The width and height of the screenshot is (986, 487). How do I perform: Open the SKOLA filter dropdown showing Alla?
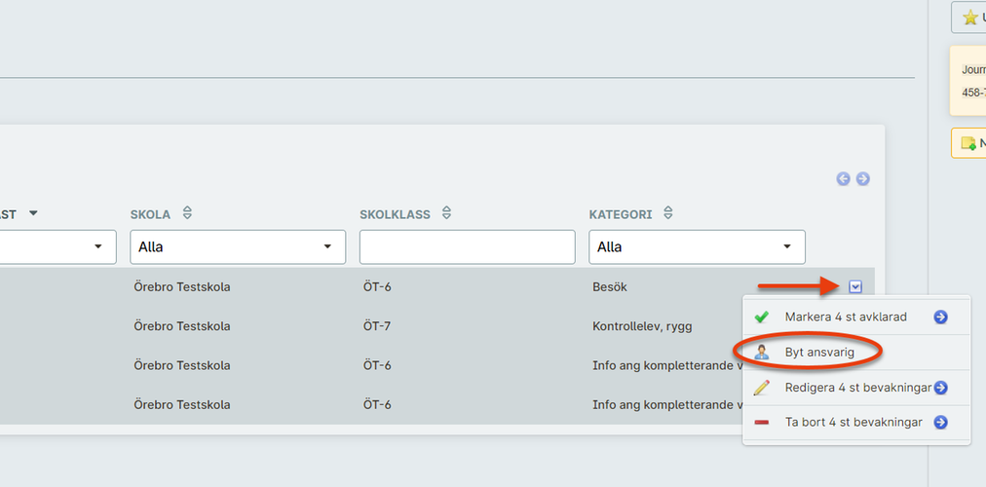pos(238,247)
